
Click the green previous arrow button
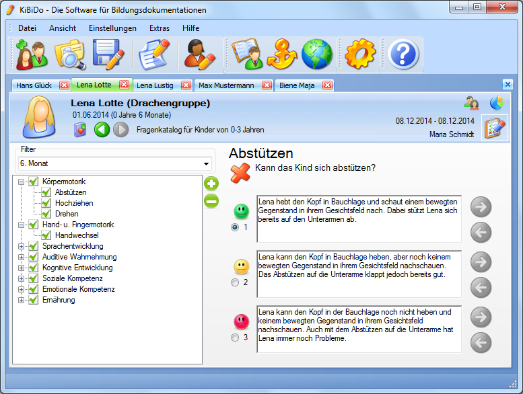102,129
